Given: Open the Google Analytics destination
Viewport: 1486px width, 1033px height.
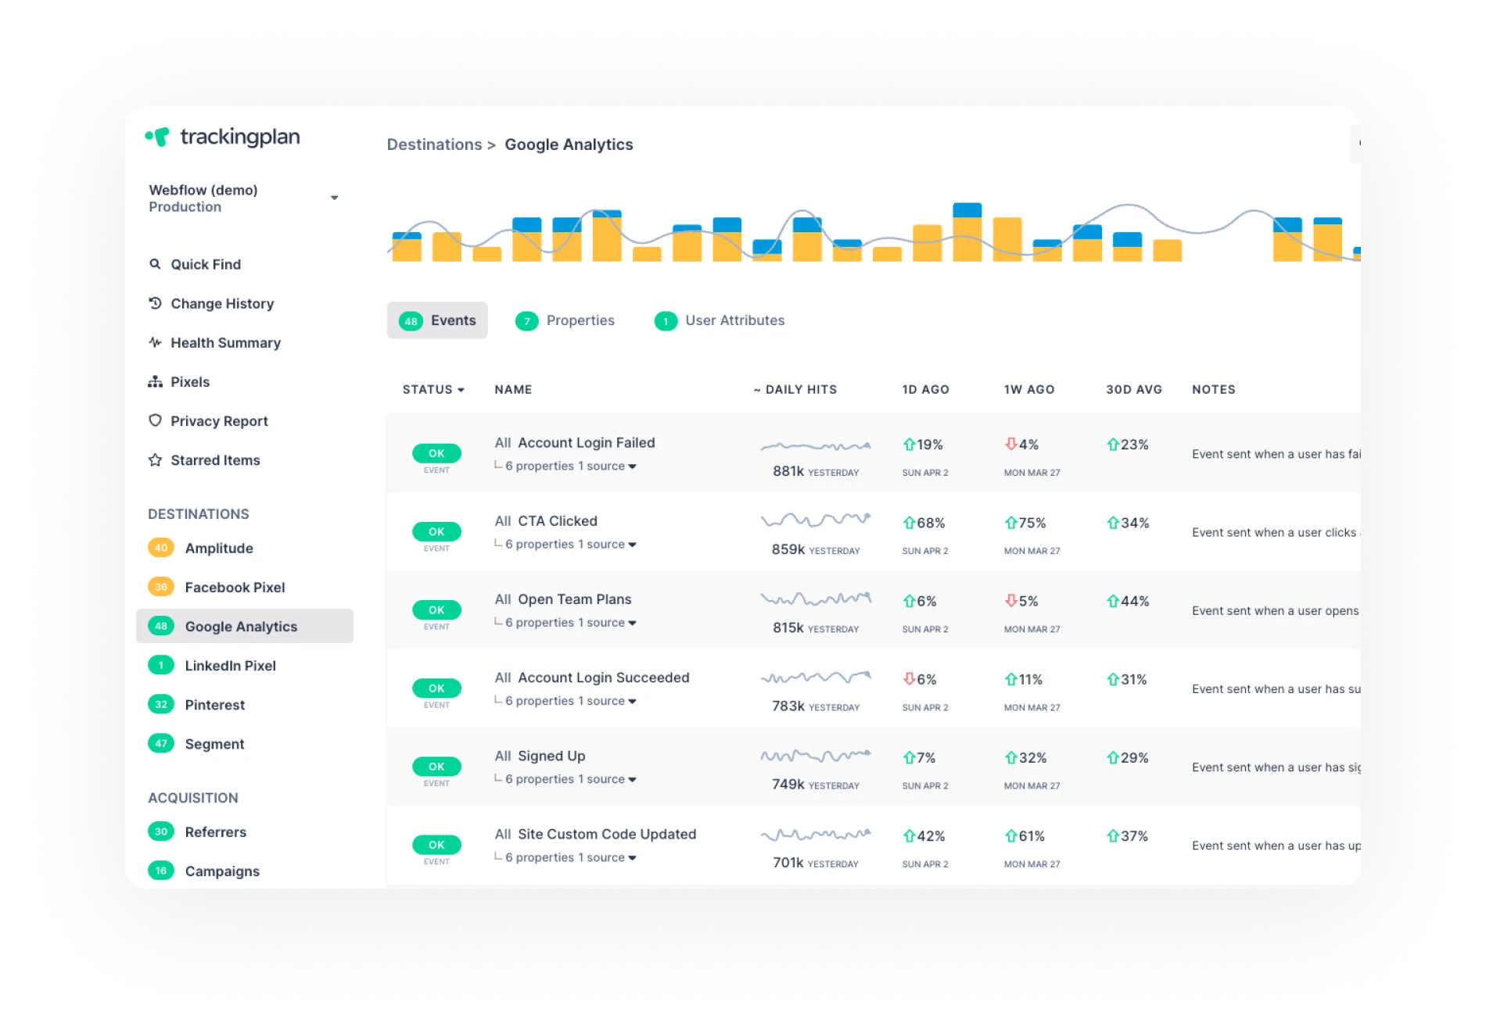Looking at the screenshot, I should click(x=240, y=626).
